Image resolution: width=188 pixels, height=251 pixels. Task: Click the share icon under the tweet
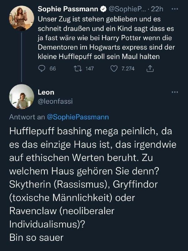[150, 68]
